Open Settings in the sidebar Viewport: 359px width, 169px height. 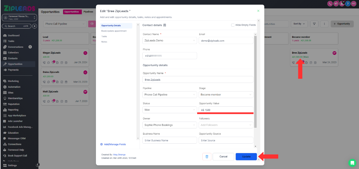click(x=12, y=165)
